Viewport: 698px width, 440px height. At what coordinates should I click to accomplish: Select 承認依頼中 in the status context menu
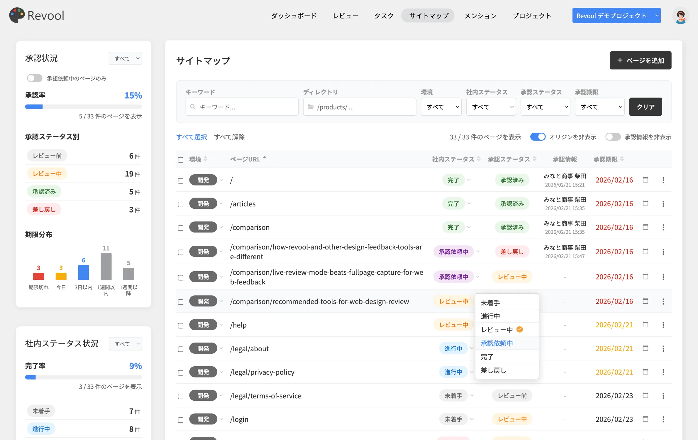click(497, 343)
